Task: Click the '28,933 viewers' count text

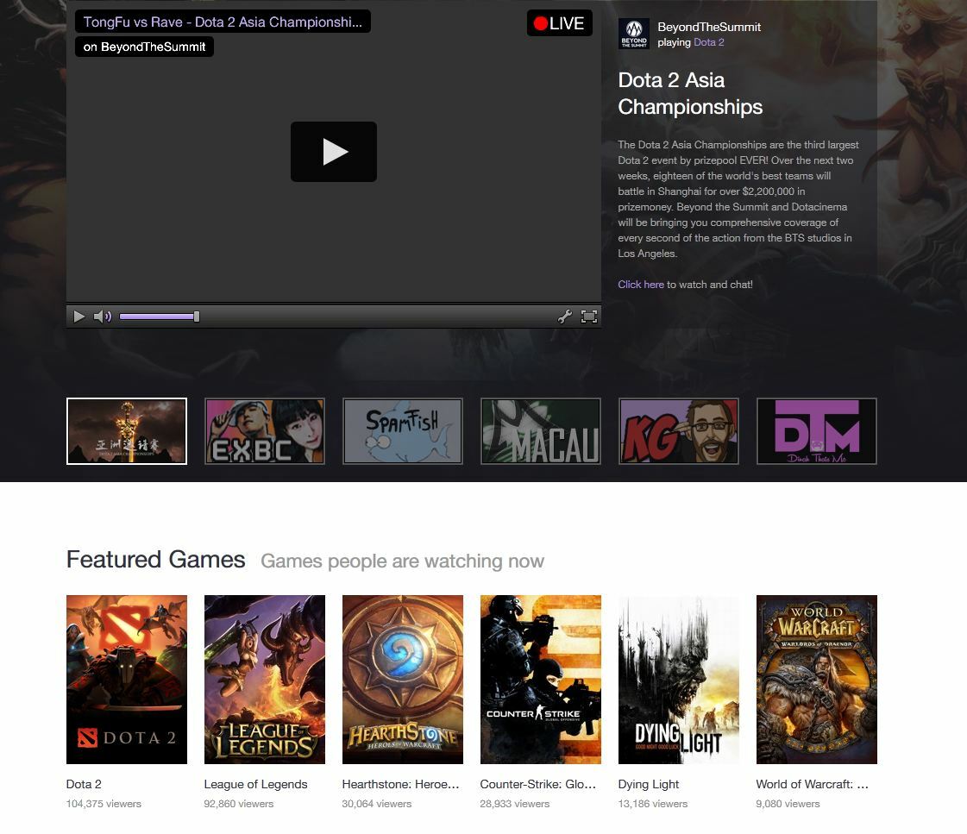Action: [x=515, y=804]
